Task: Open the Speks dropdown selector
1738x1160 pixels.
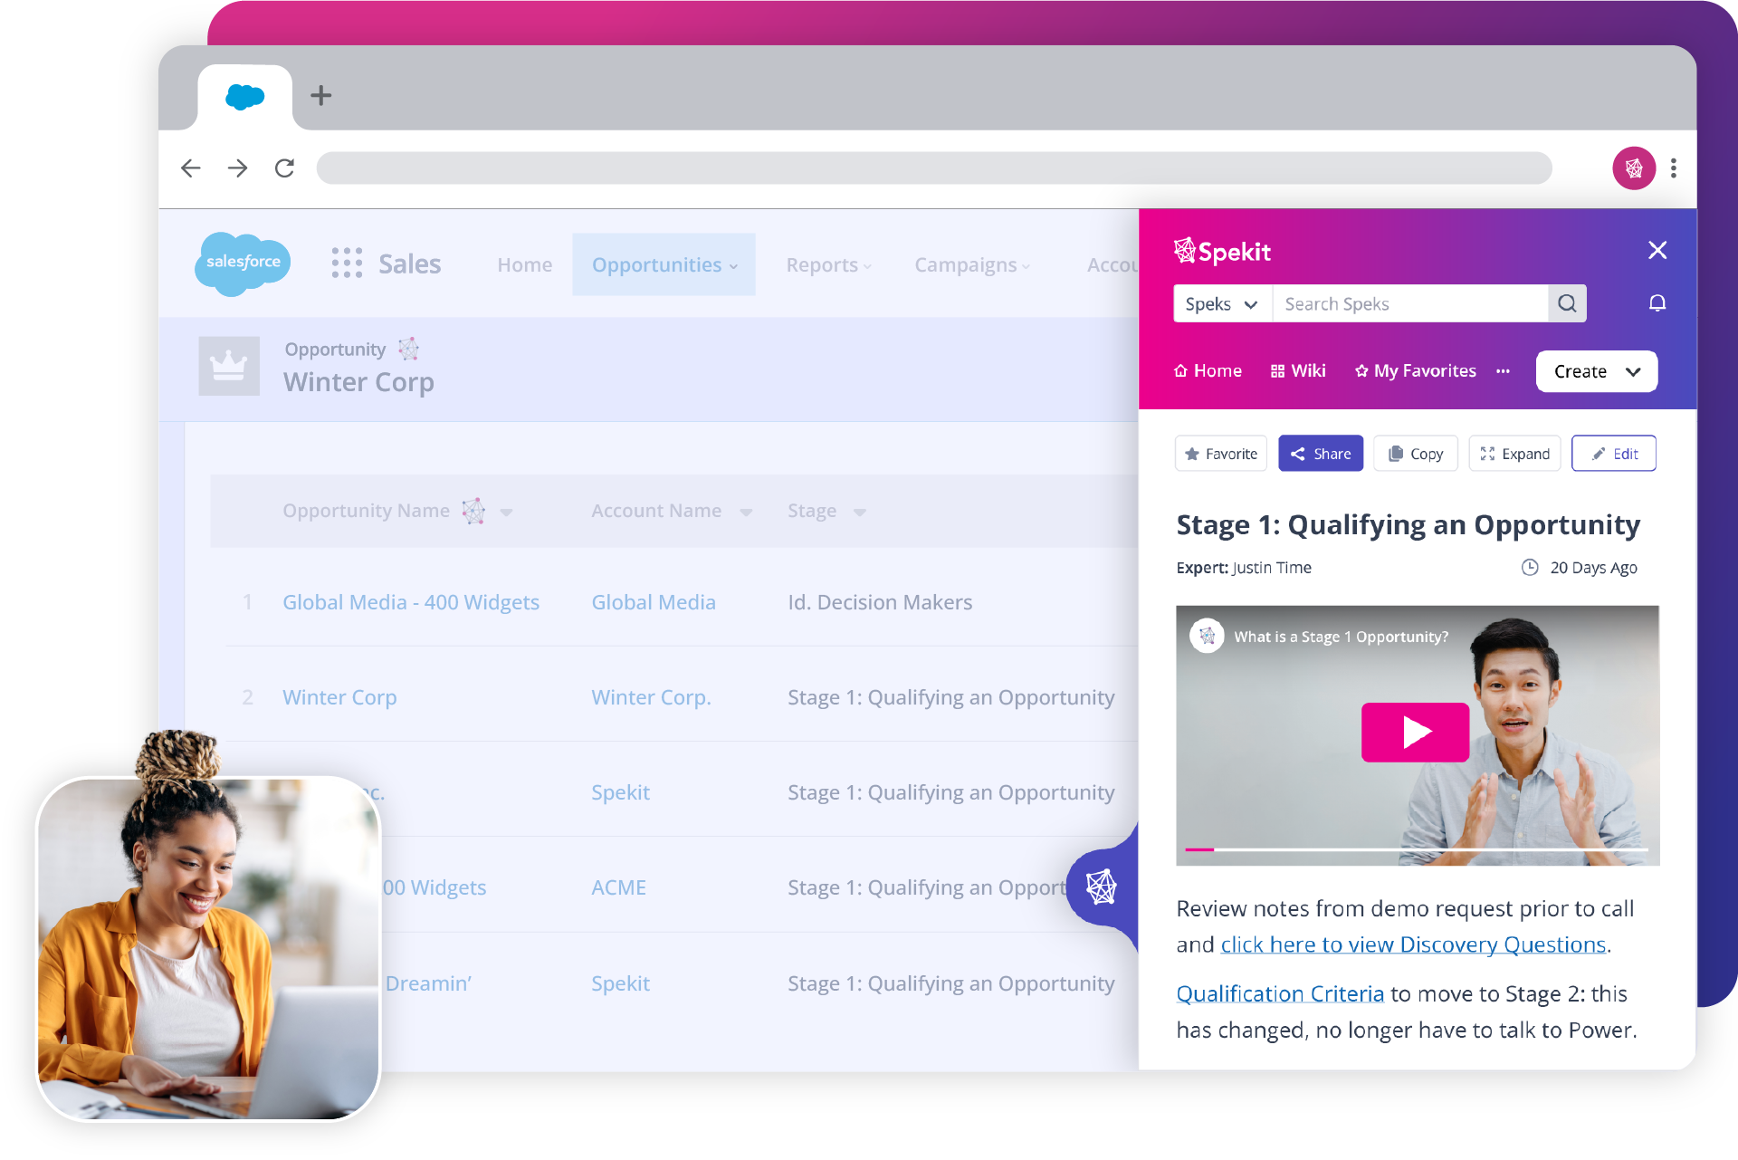Action: pos(1223,303)
